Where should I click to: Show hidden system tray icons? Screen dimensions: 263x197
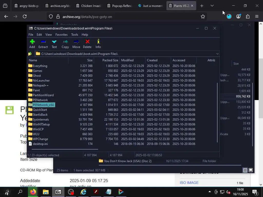[210, 192]
